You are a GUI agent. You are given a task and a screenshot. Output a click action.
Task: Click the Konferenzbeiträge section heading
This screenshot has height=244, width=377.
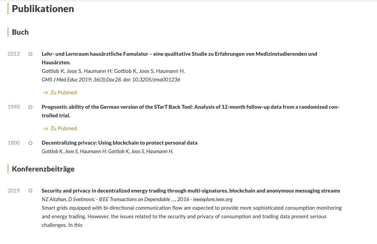[43, 169]
